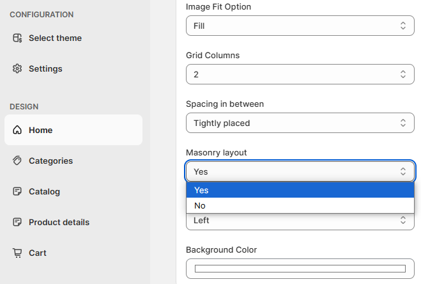Click the Catalog page icon
This screenshot has width=421, height=284.
pos(17,191)
